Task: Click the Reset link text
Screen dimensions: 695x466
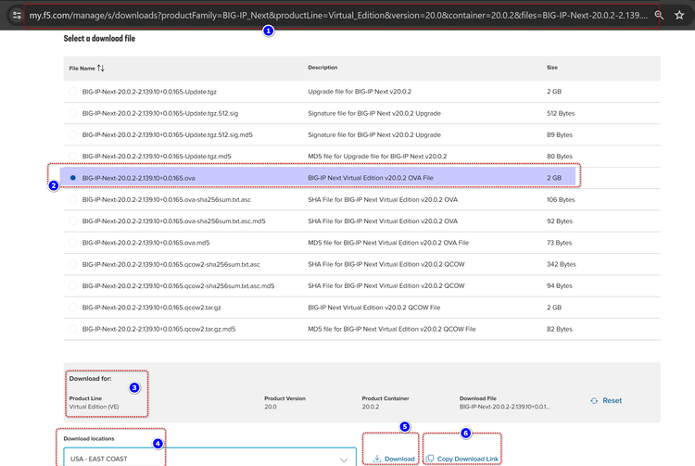Action: pyautogui.click(x=613, y=400)
